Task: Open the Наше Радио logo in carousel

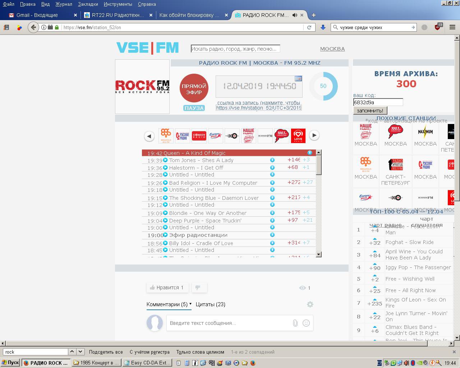Action: [x=249, y=135]
